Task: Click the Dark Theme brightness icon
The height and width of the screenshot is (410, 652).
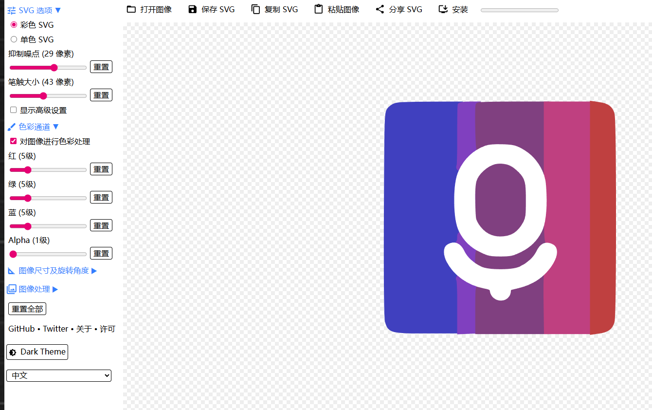Action: [x=13, y=352]
